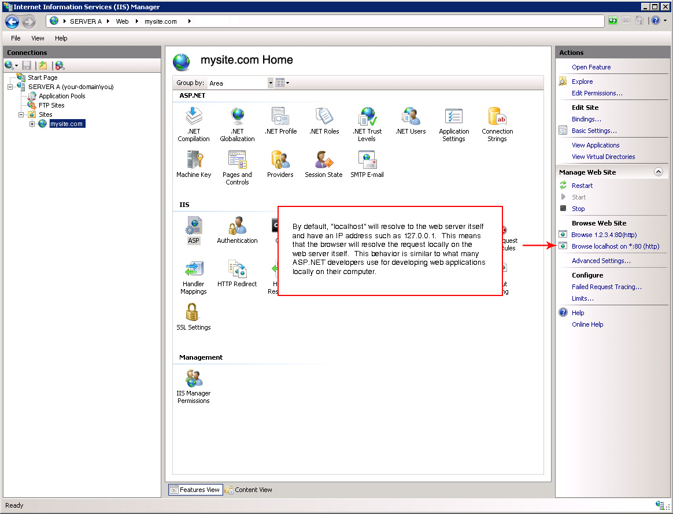
Task: Open the Connection Strings feature
Action: 497,124
